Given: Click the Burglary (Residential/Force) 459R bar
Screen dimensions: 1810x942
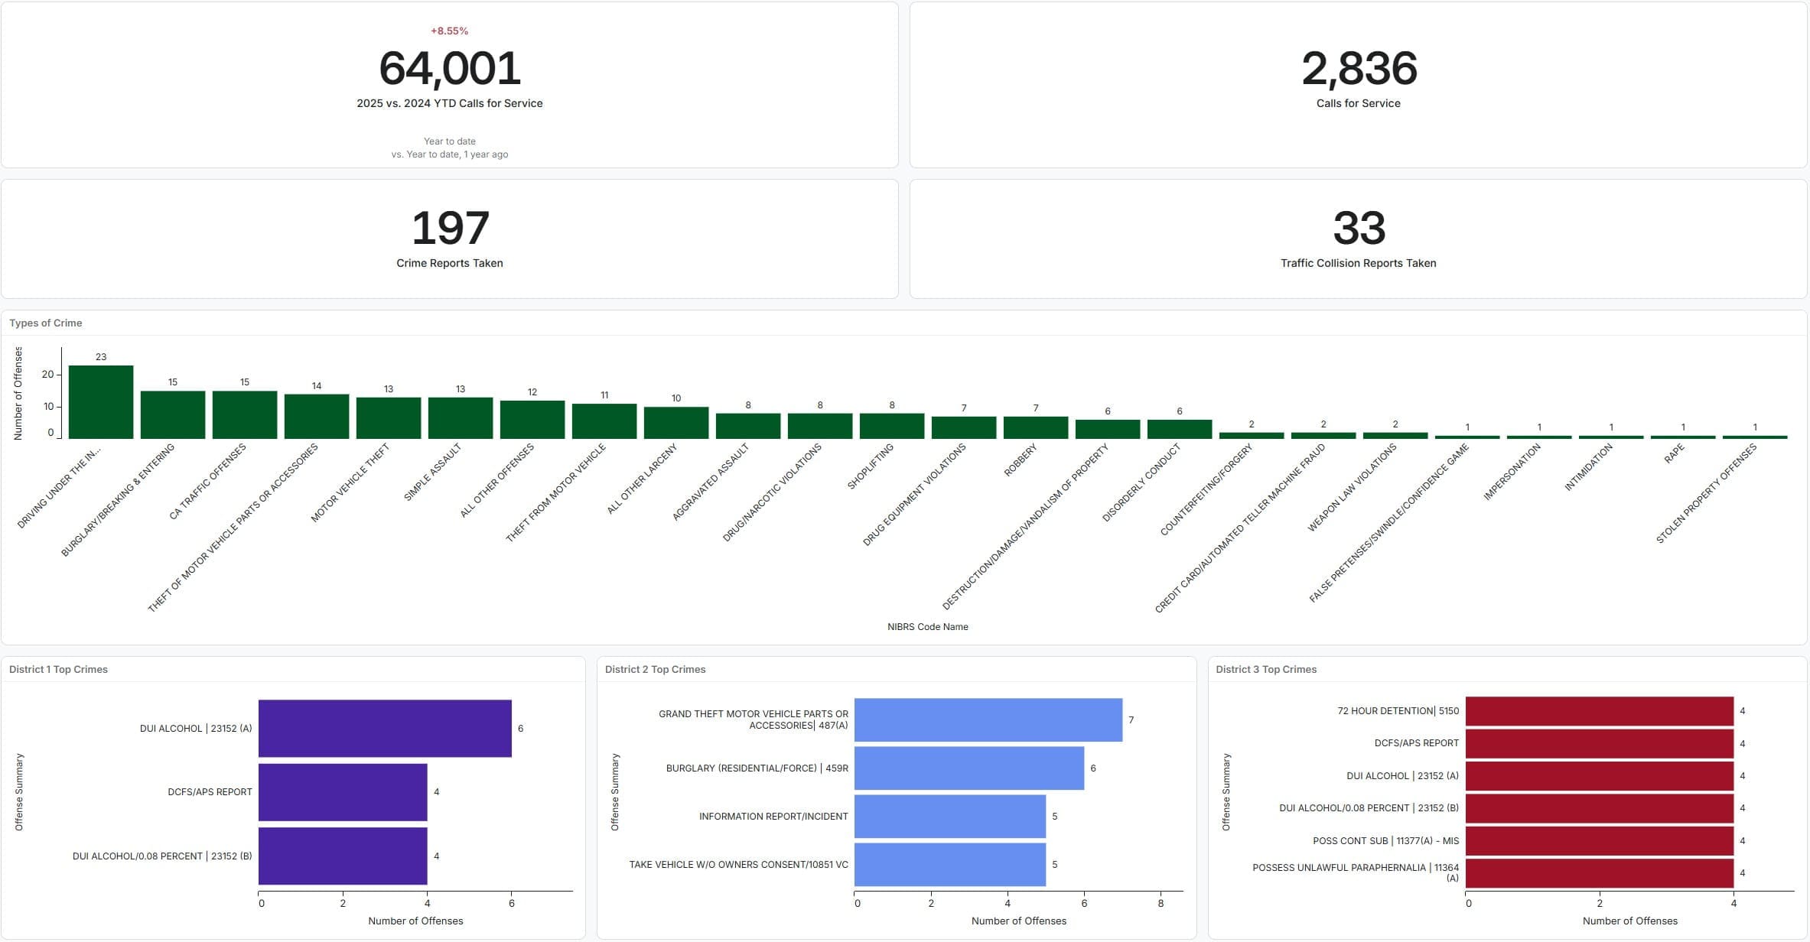Looking at the screenshot, I should pyautogui.click(x=968, y=768).
